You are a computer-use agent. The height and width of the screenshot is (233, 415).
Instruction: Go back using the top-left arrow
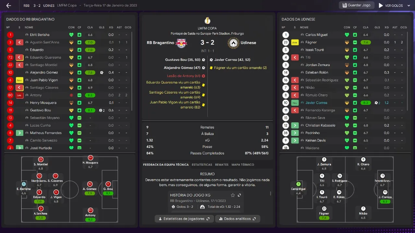[9, 6]
